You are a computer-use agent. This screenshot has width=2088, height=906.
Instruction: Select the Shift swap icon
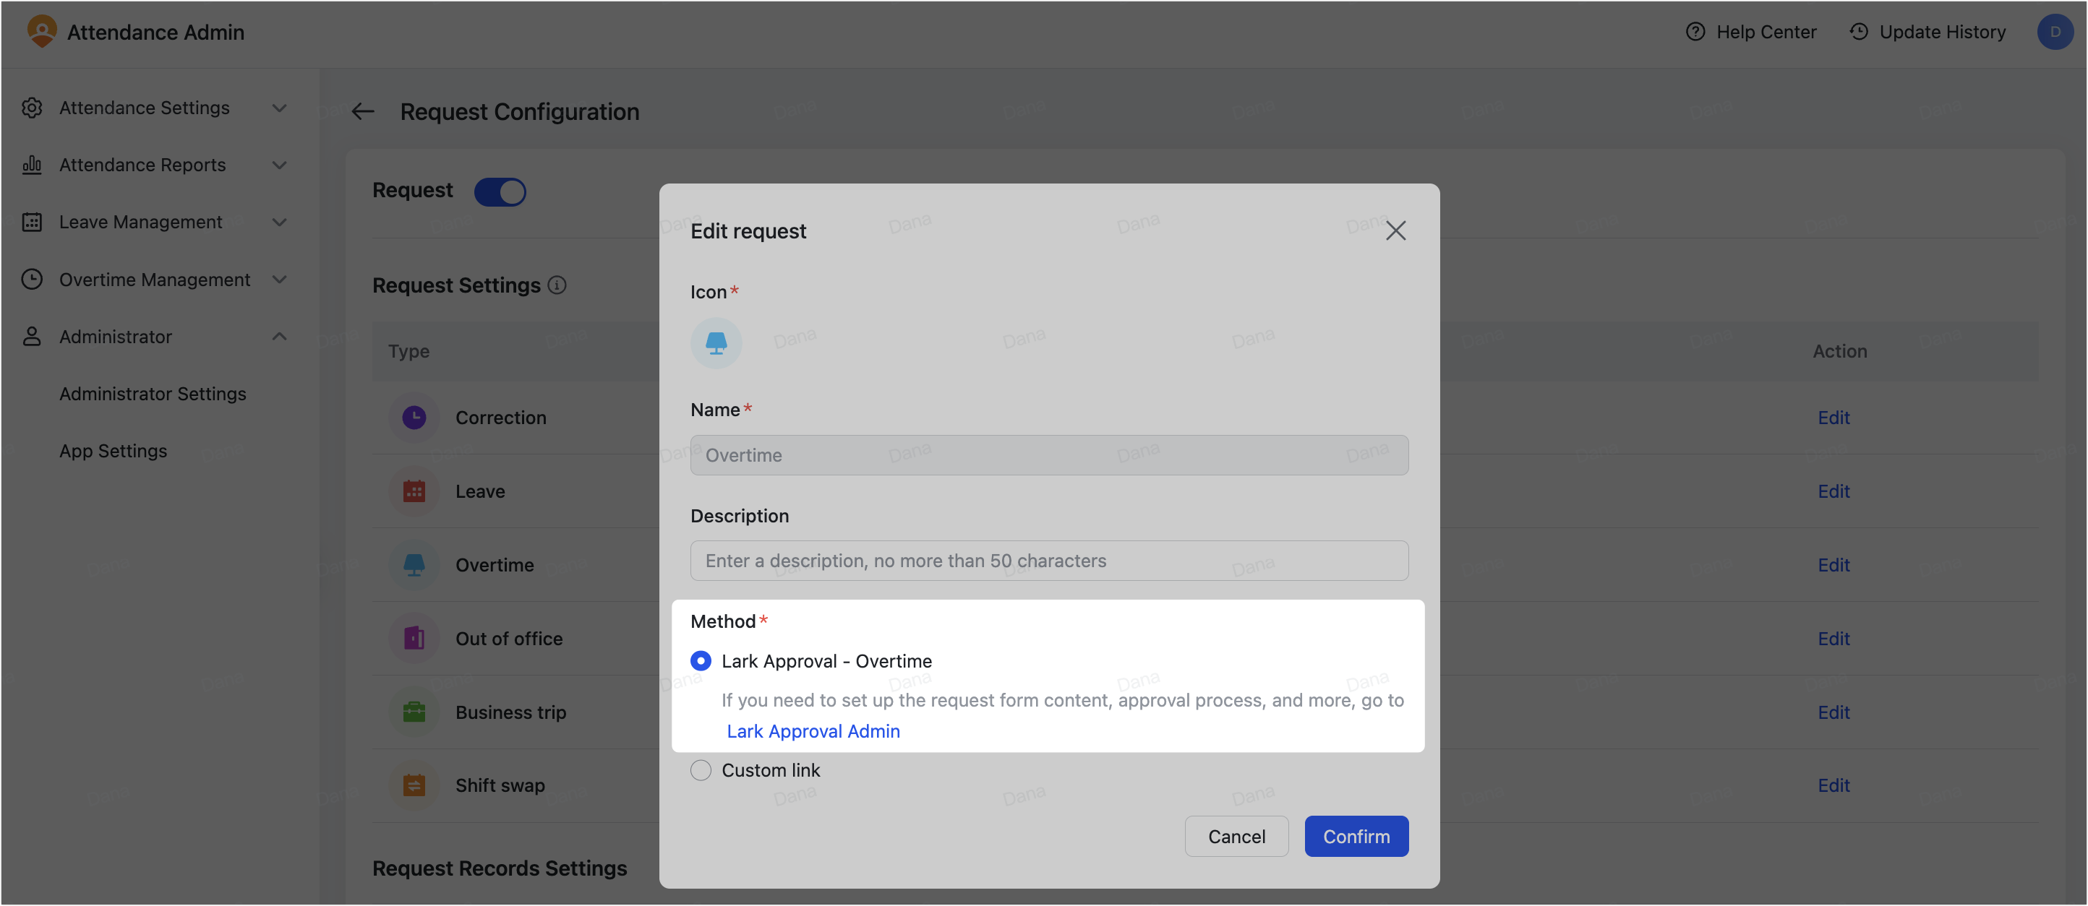[x=414, y=785]
